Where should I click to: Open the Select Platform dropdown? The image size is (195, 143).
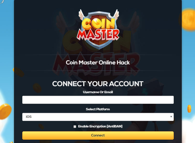pos(98,117)
